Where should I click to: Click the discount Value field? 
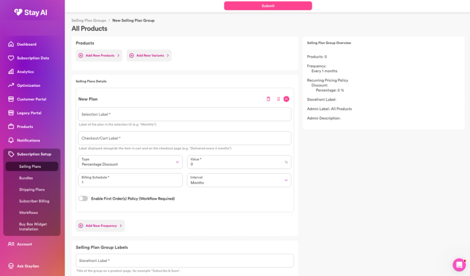coord(239,162)
